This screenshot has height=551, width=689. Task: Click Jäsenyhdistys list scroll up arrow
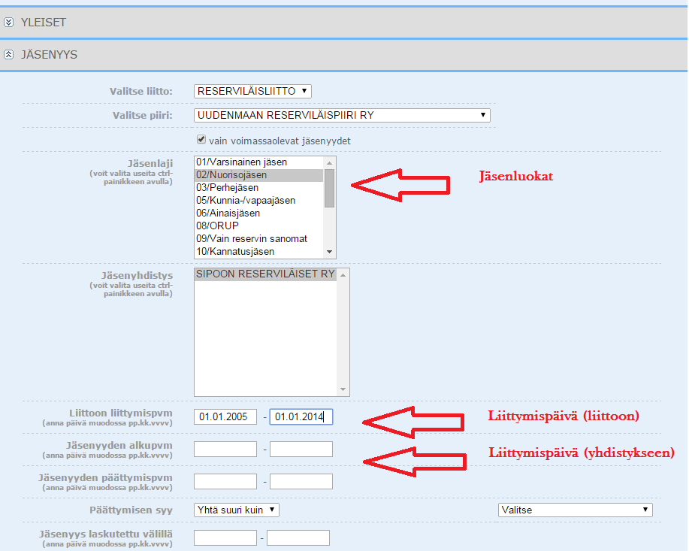tap(343, 275)
